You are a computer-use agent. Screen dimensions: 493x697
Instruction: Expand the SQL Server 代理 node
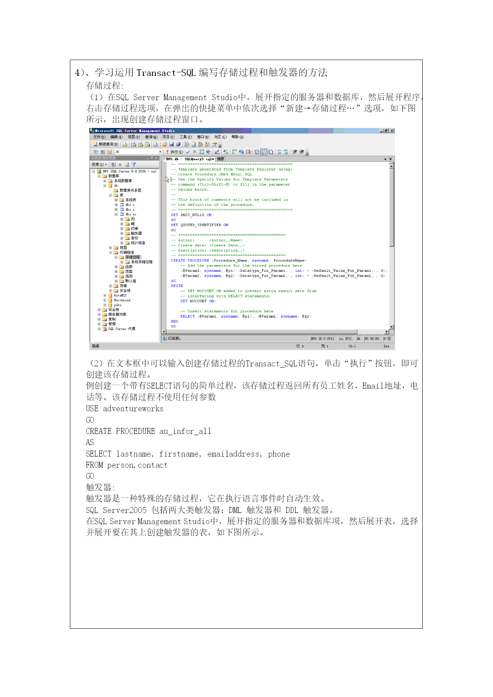point(99,329)
